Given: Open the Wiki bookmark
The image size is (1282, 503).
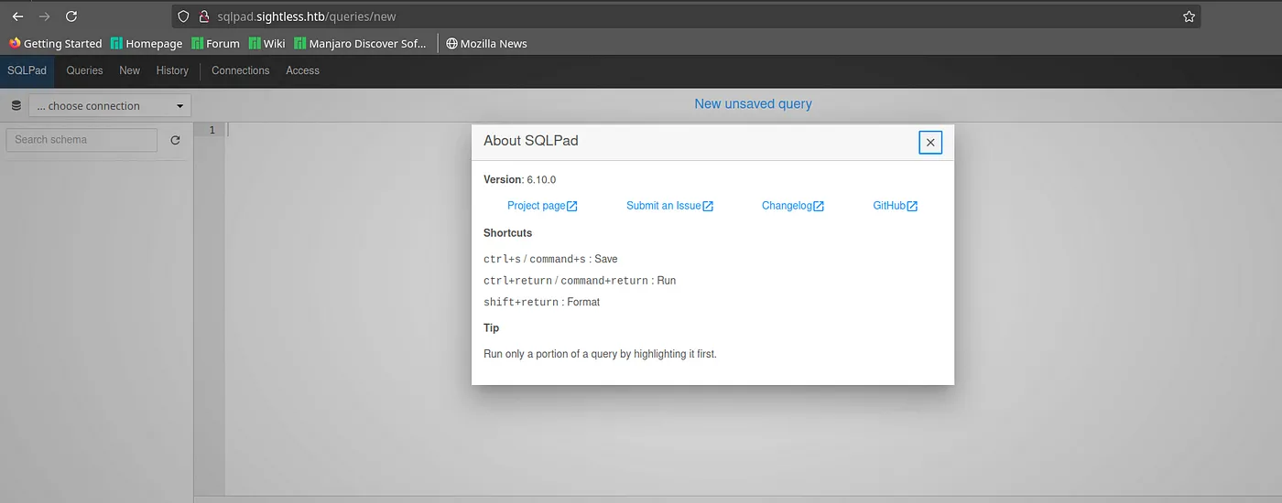Looking at the screenshot, I should click(x=267, y=43).
